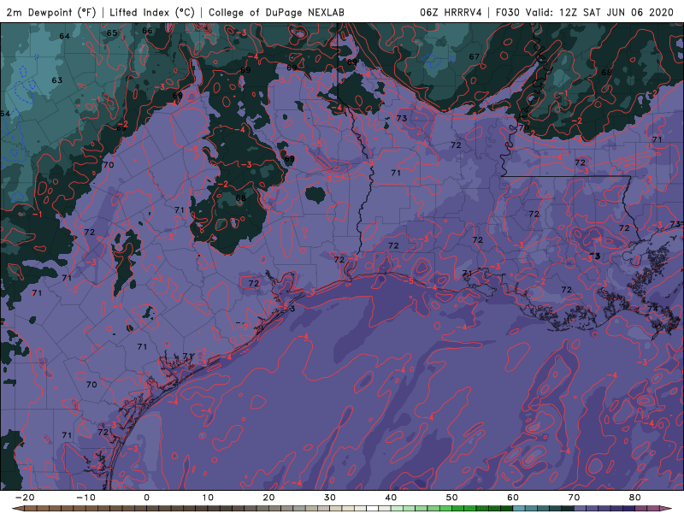
Task: Click the 30 label on the color scale
Action: click(x=330, y=498)
